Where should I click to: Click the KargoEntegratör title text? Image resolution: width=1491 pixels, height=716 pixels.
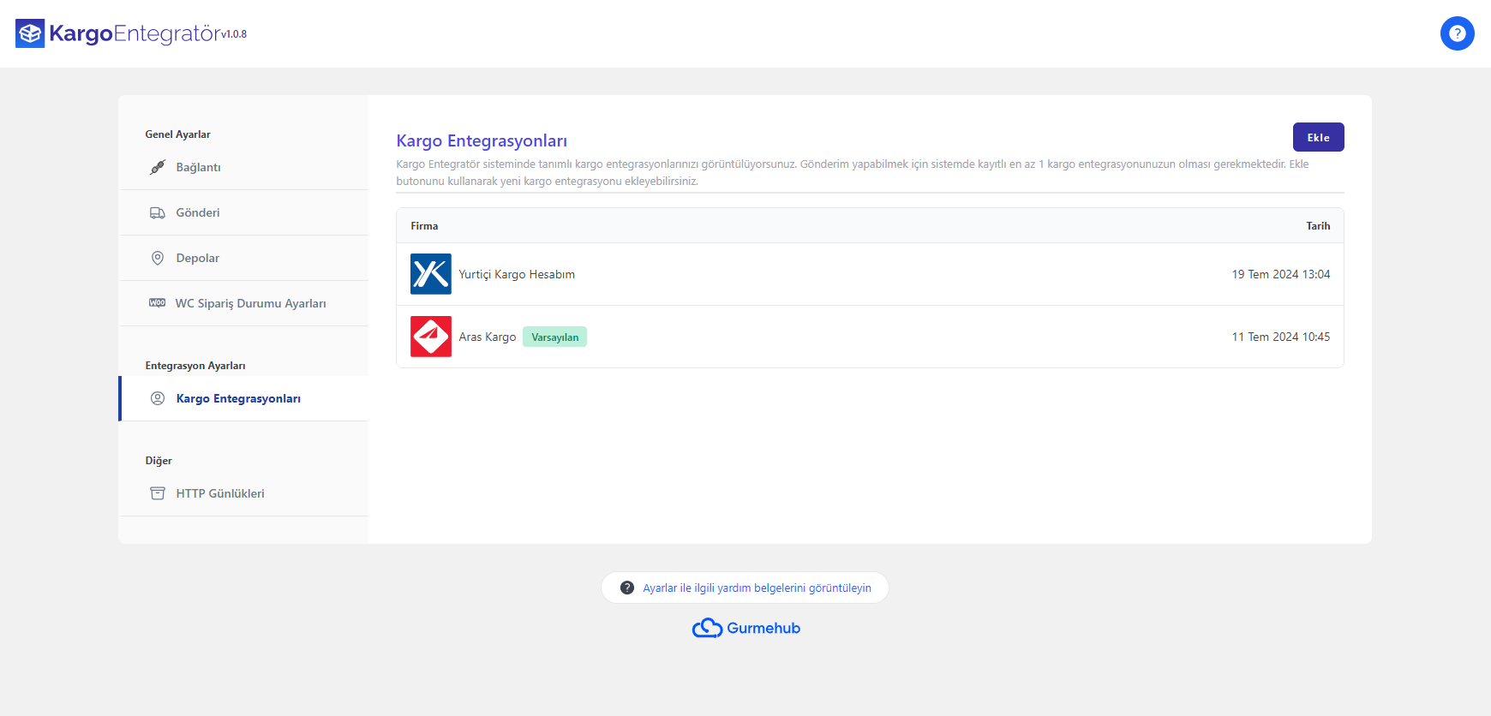tap(135, 33)
